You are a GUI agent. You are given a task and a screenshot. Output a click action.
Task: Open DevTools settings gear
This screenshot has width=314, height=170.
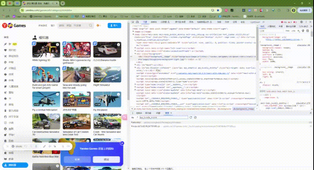pos(301,22)
